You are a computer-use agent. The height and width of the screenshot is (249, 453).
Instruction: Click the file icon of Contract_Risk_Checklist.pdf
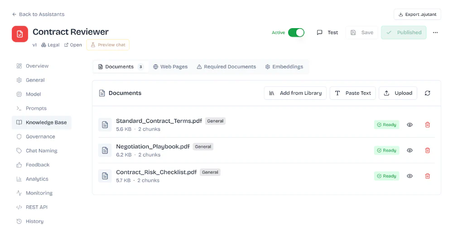coord(105,176)
